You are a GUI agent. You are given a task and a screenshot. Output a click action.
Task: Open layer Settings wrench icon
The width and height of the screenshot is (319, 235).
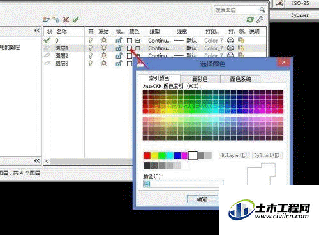tap(260, 20)
